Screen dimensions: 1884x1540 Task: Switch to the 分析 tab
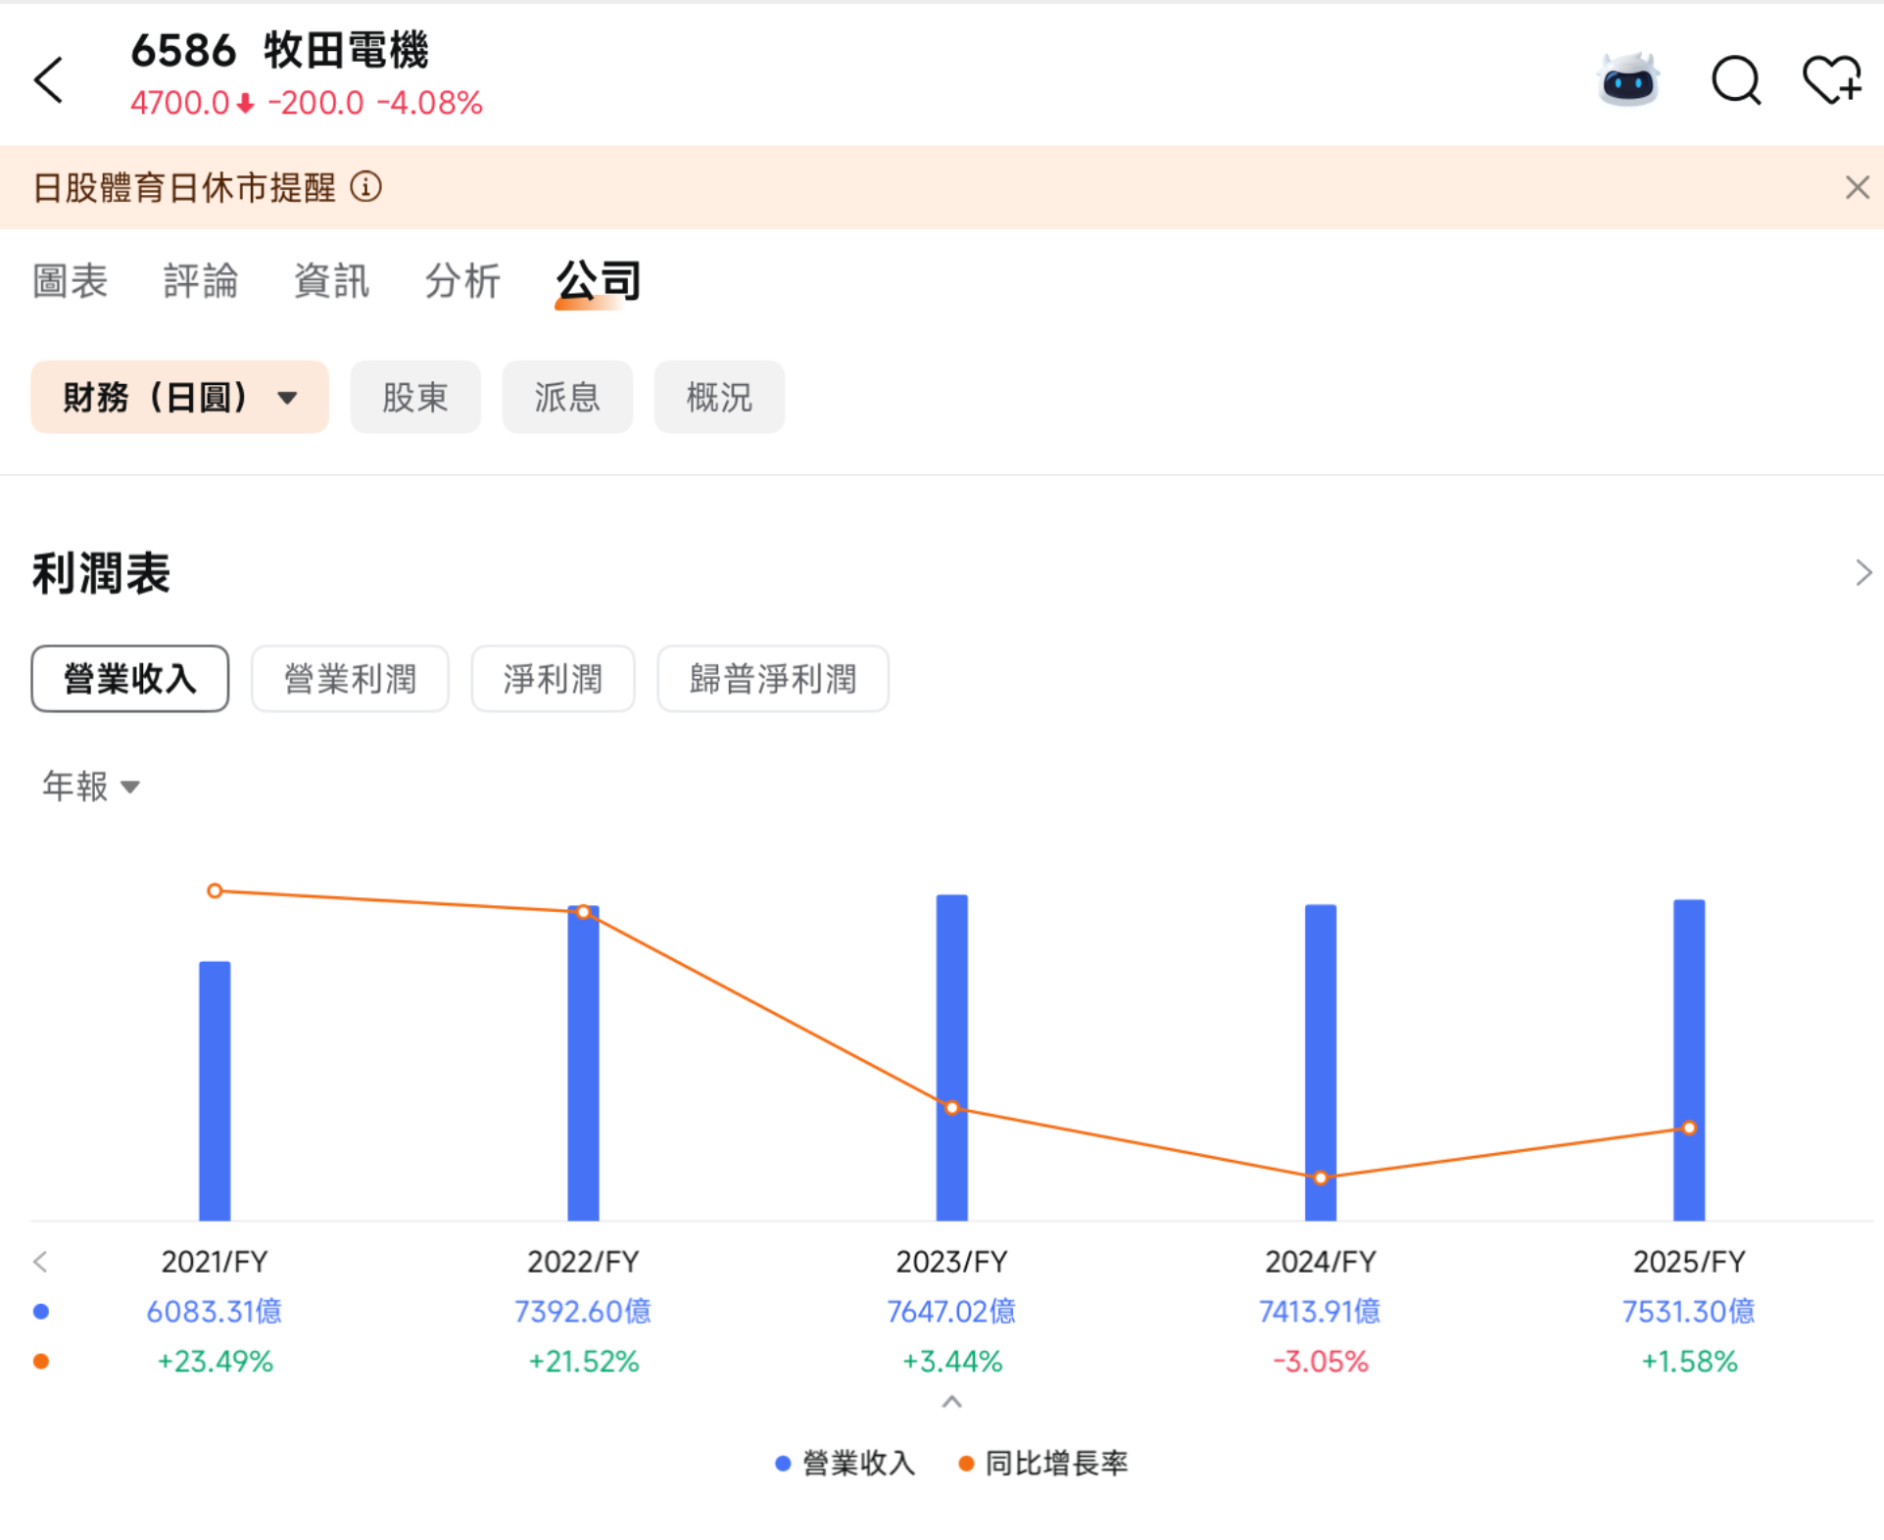click(462, 281)
